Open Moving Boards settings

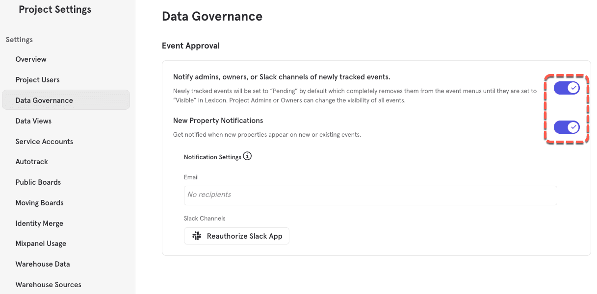39,202
